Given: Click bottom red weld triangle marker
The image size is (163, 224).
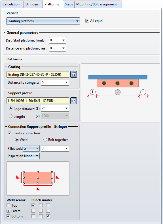Looking at the screenshot, I should [x=38, y=189].
